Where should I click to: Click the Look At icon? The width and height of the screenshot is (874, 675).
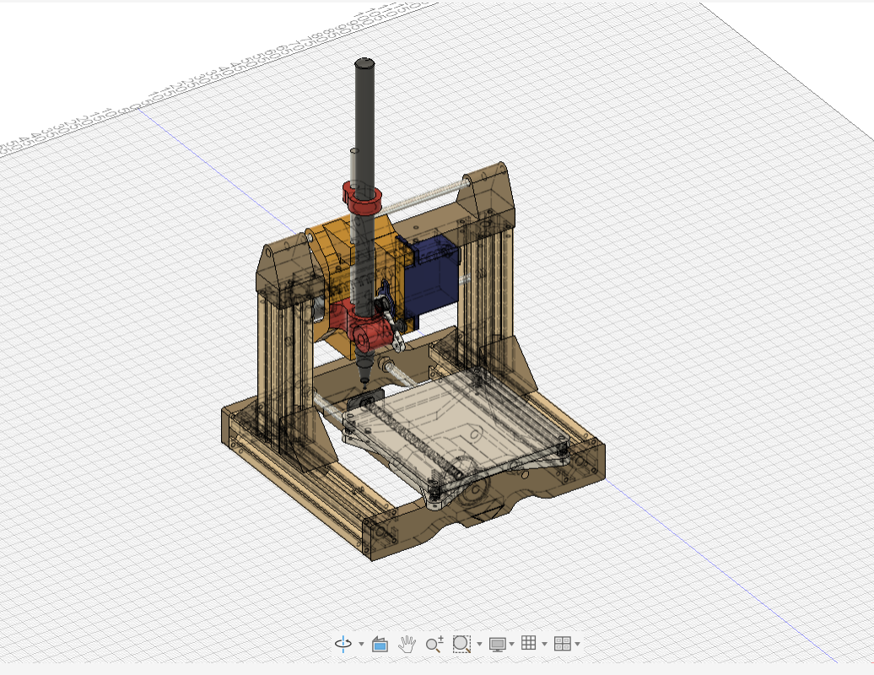pos(380,644)
